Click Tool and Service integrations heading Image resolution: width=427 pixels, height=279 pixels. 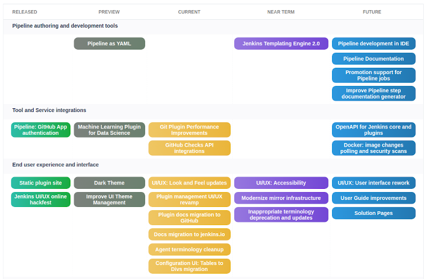point(49,110)
